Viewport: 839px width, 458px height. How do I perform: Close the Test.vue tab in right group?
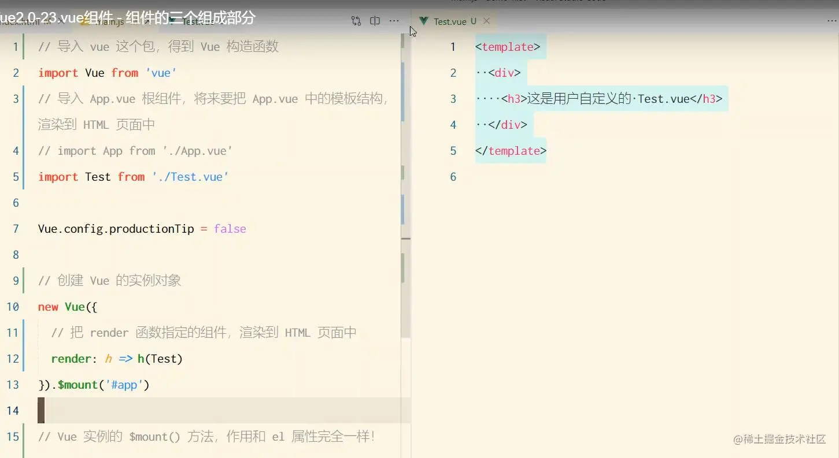[x=486, y=21]
